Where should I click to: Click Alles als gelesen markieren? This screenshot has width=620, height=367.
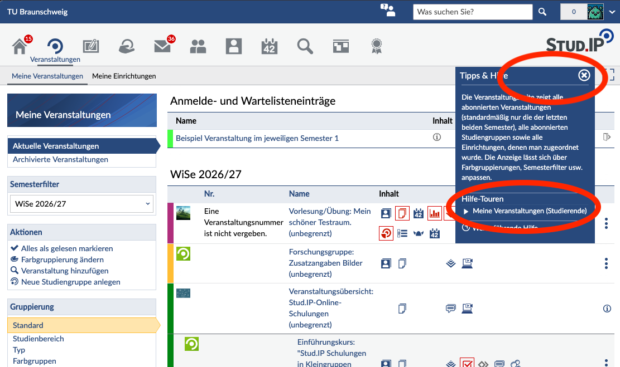pos(67,248)
